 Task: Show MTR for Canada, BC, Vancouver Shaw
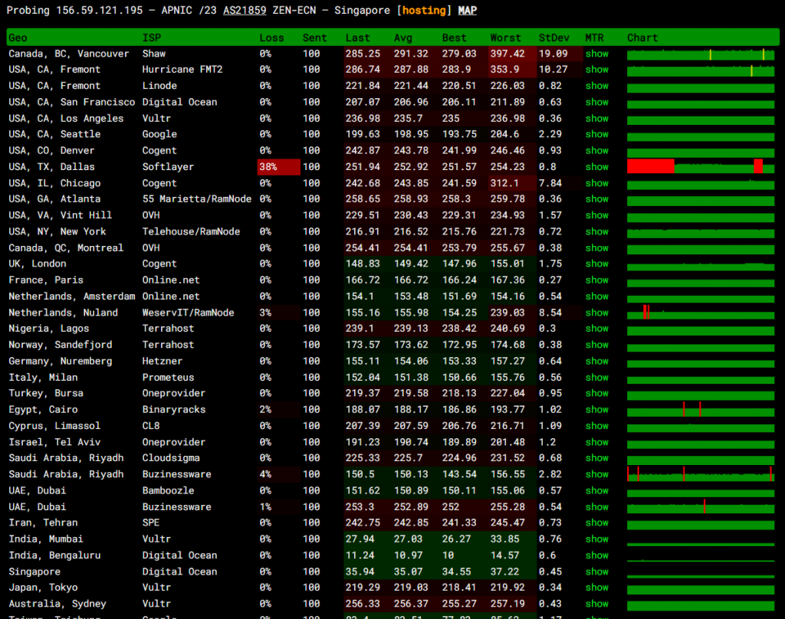(596, 54)
